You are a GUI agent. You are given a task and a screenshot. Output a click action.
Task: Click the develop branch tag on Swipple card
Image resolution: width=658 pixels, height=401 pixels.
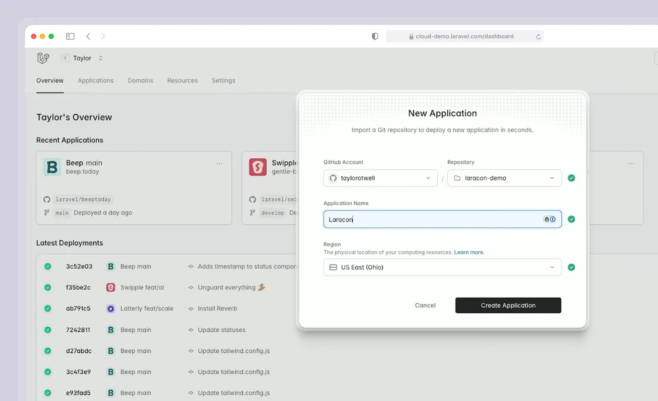[273, 213]
